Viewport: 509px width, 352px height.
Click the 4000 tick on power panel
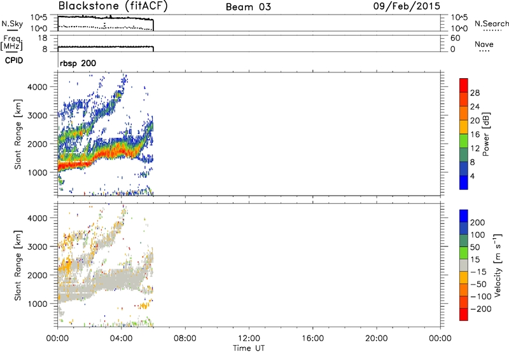[38, 87]
